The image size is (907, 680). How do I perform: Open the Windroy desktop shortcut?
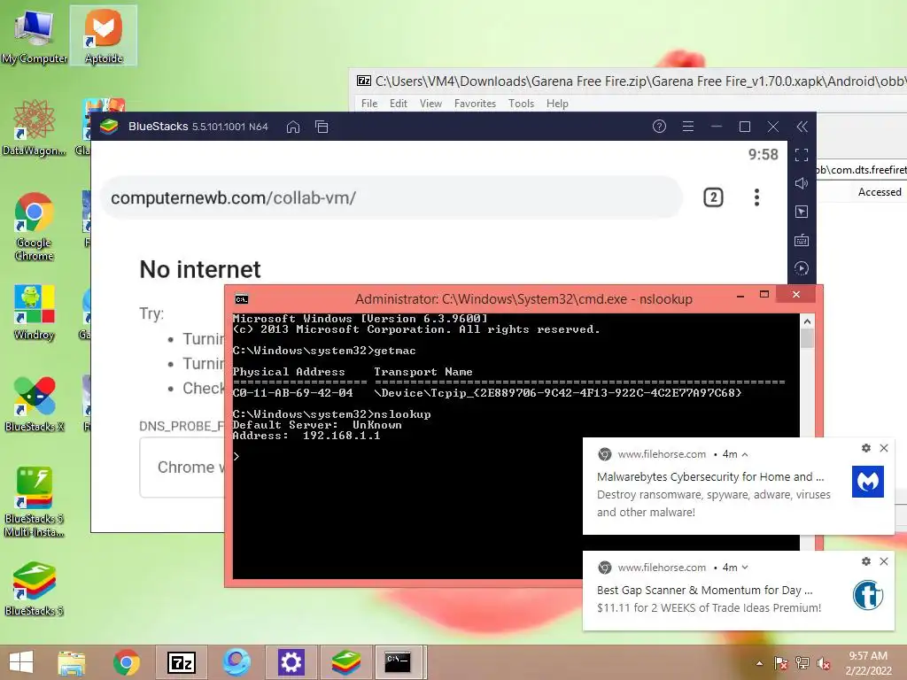tap(34, 313)
